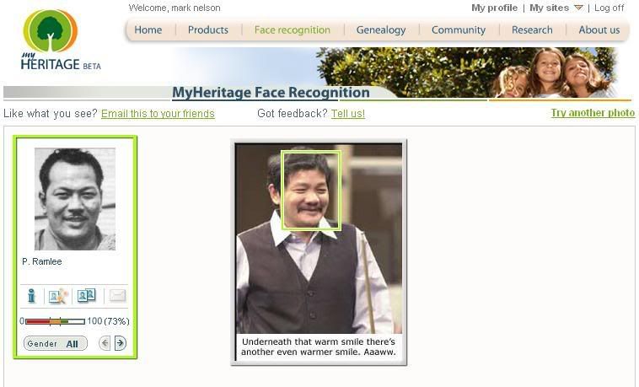Click 'Email this to your friends' link
The height and width of the screenshot is (387, 639).
[x=158, y=113]
